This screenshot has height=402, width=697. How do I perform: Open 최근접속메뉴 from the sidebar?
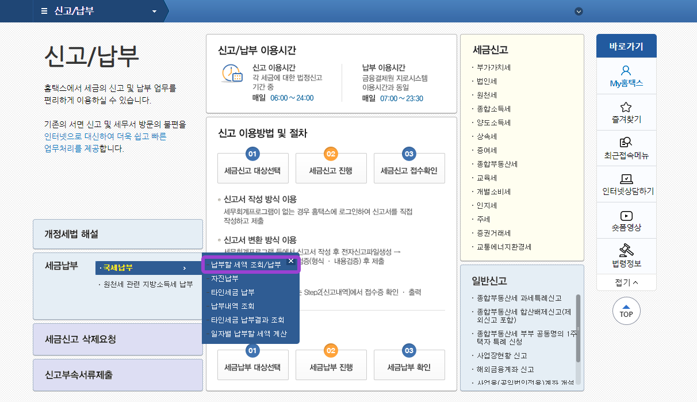[626, 148]
